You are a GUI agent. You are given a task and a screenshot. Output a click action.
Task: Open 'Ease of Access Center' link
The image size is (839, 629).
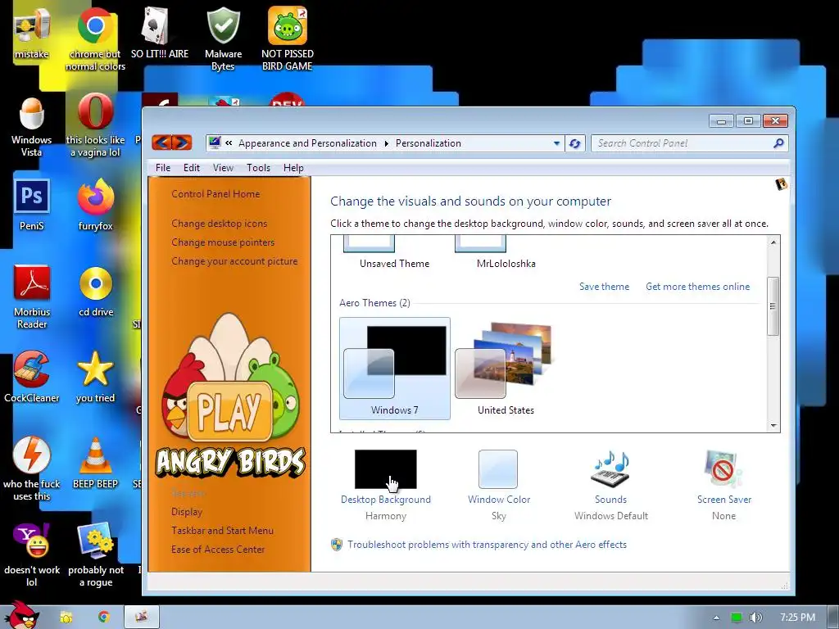point(218,550)
